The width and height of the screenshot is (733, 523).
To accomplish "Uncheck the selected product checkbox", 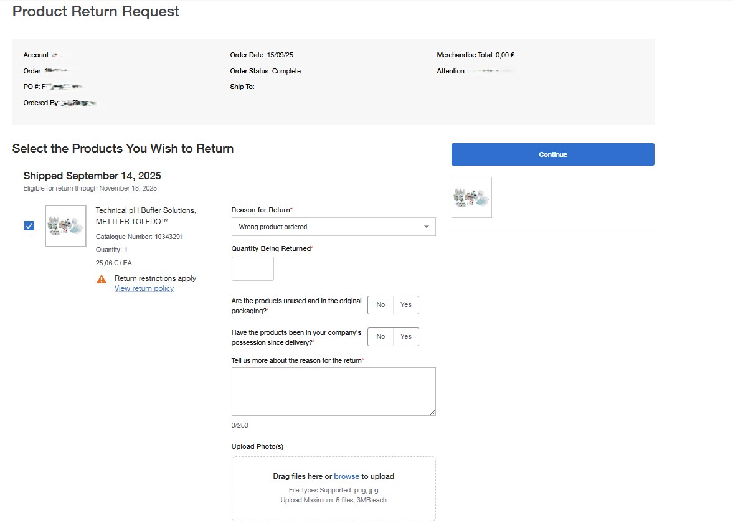I will 28,225.
